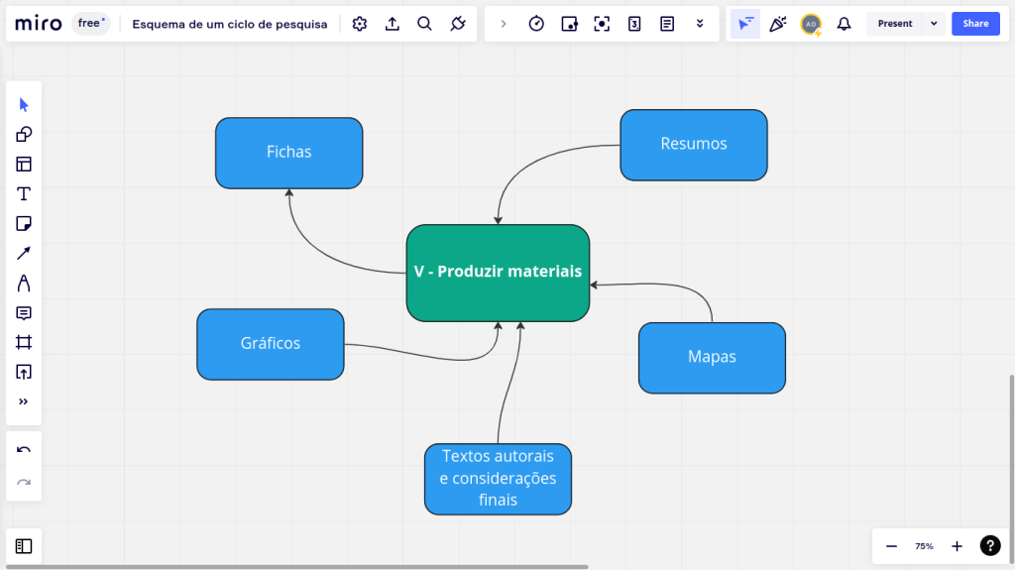Click the Present button
This screenshot has height=570, width=1015.
(894, 24)
